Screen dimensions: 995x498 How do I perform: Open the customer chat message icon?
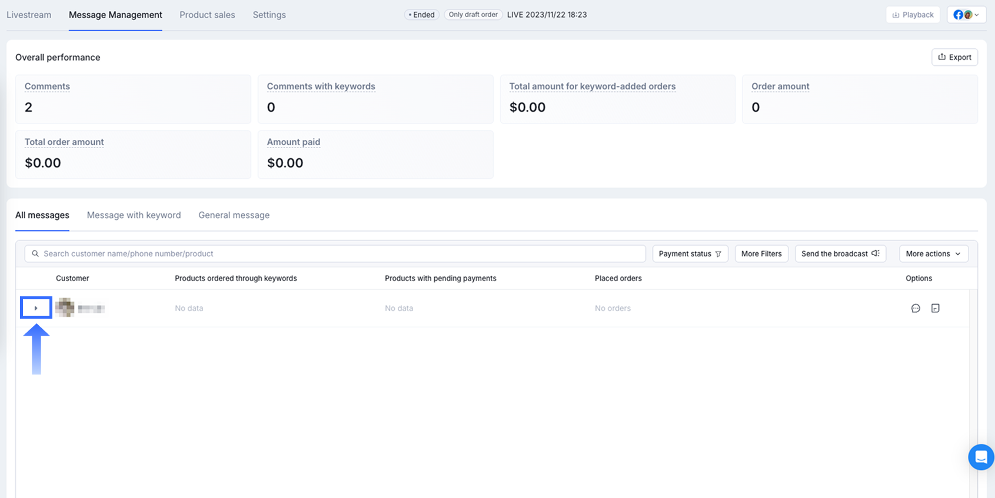tap(916, 308)
